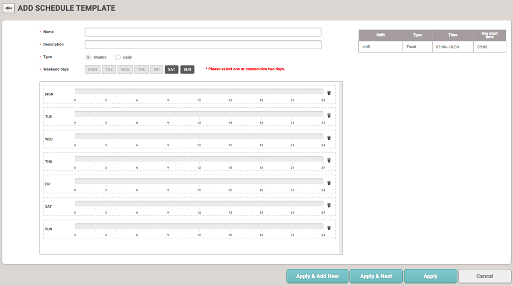Click trash icon for SUN row

pyautogui.click(x=329, y=228)
